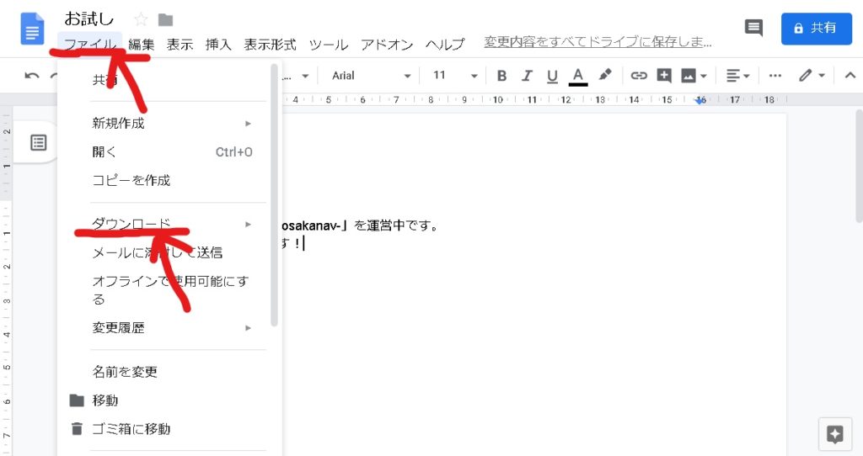Star the お試し document
This screenshot has height=456, width=863.
[x=141, y=20]
